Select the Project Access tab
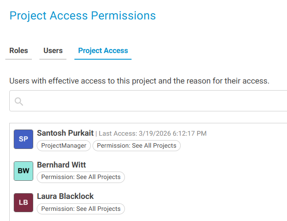This screenshot has width=287, height=221. [x=103, y=51]
